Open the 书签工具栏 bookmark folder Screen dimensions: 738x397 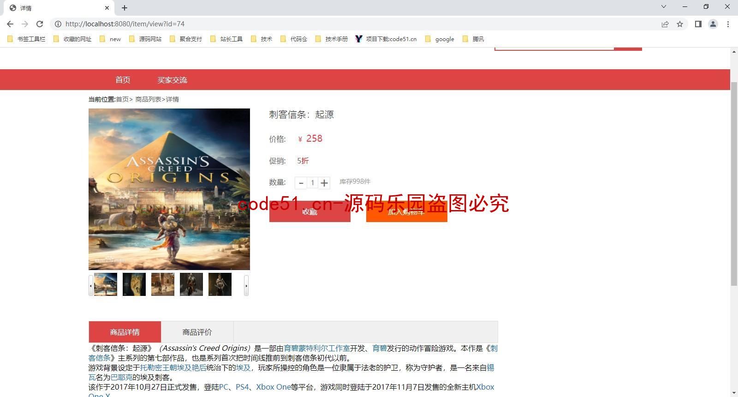27,39
